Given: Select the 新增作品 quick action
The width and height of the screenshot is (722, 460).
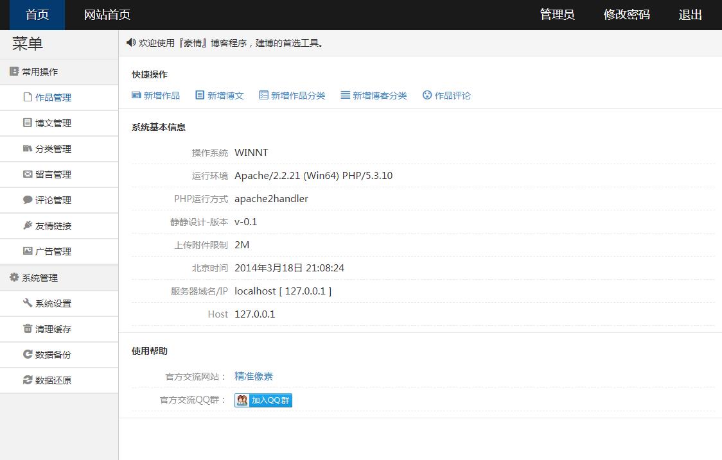Looking at the screenshot, I should [156, 96].
